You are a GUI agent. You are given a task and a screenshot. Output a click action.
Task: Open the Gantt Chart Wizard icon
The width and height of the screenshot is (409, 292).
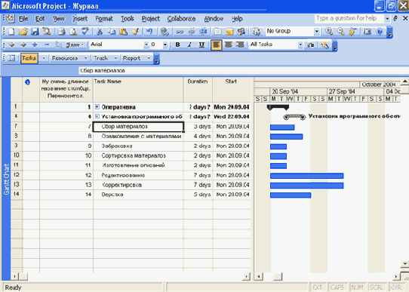(x=324, y=45)
